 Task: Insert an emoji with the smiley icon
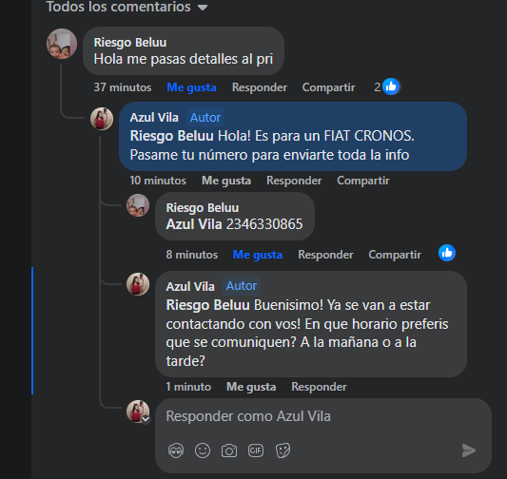point(203,450)
